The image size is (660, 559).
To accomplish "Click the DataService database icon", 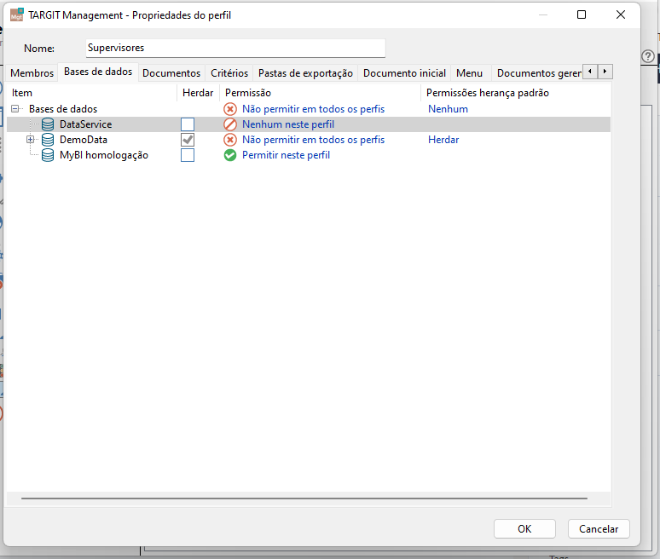I will (x=48, y=124).
